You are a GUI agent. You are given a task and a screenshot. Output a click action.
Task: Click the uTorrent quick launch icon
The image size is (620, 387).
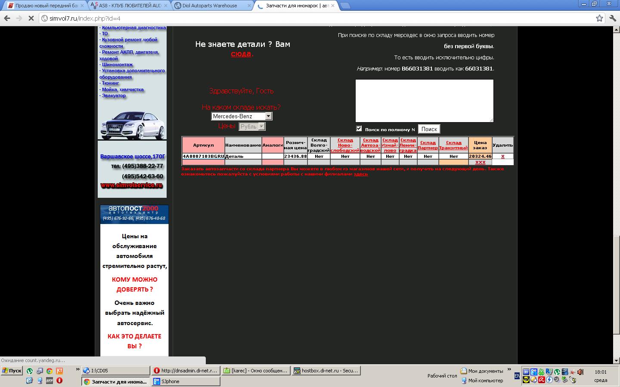(x=30, y=371)
